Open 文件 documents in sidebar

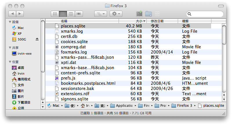pyautogui.click(x=18, y=85)
